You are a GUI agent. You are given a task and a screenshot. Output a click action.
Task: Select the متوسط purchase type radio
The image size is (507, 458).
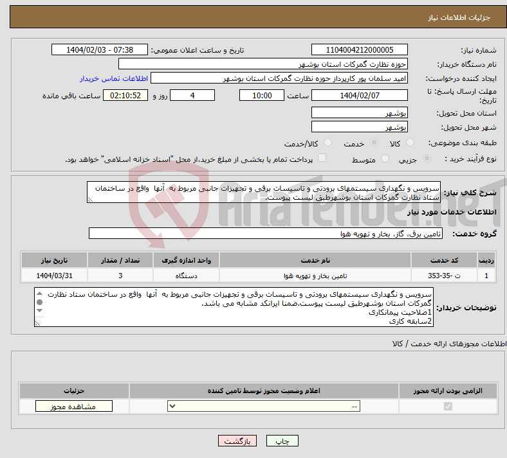click(385, 159)
